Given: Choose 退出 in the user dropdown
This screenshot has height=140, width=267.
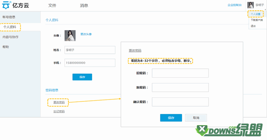Looking at the screenshot, I should tap(253, 26).
